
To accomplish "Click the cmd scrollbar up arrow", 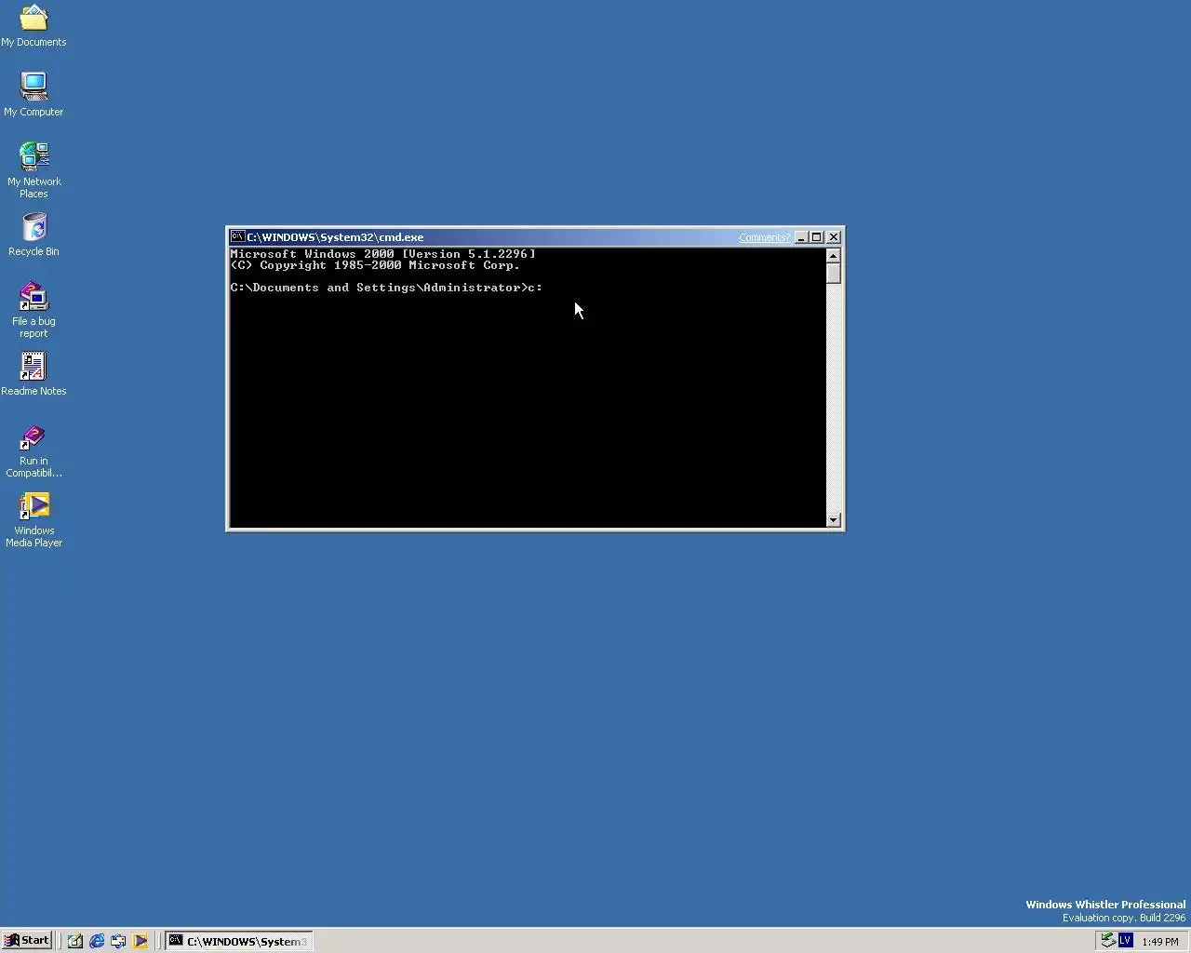I will [x=834, y=256].
